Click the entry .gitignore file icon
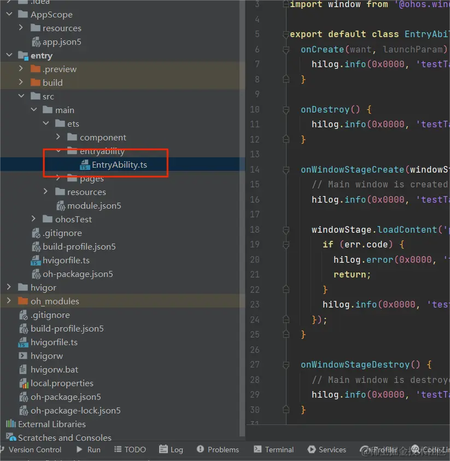Screen dimensions: 450x461 point(36,233)
